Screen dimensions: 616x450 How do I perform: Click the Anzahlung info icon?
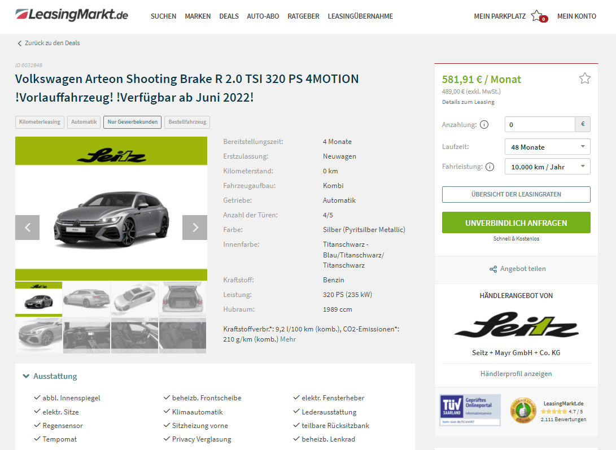[484, 125]
